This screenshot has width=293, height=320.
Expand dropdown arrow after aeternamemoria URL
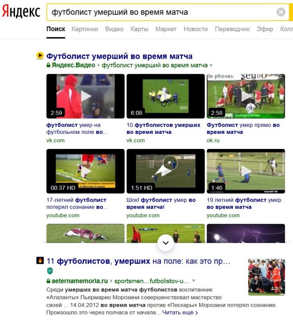click(x=194, y=281)
